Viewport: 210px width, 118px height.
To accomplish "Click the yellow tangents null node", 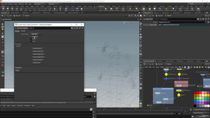I will point(179,95).
